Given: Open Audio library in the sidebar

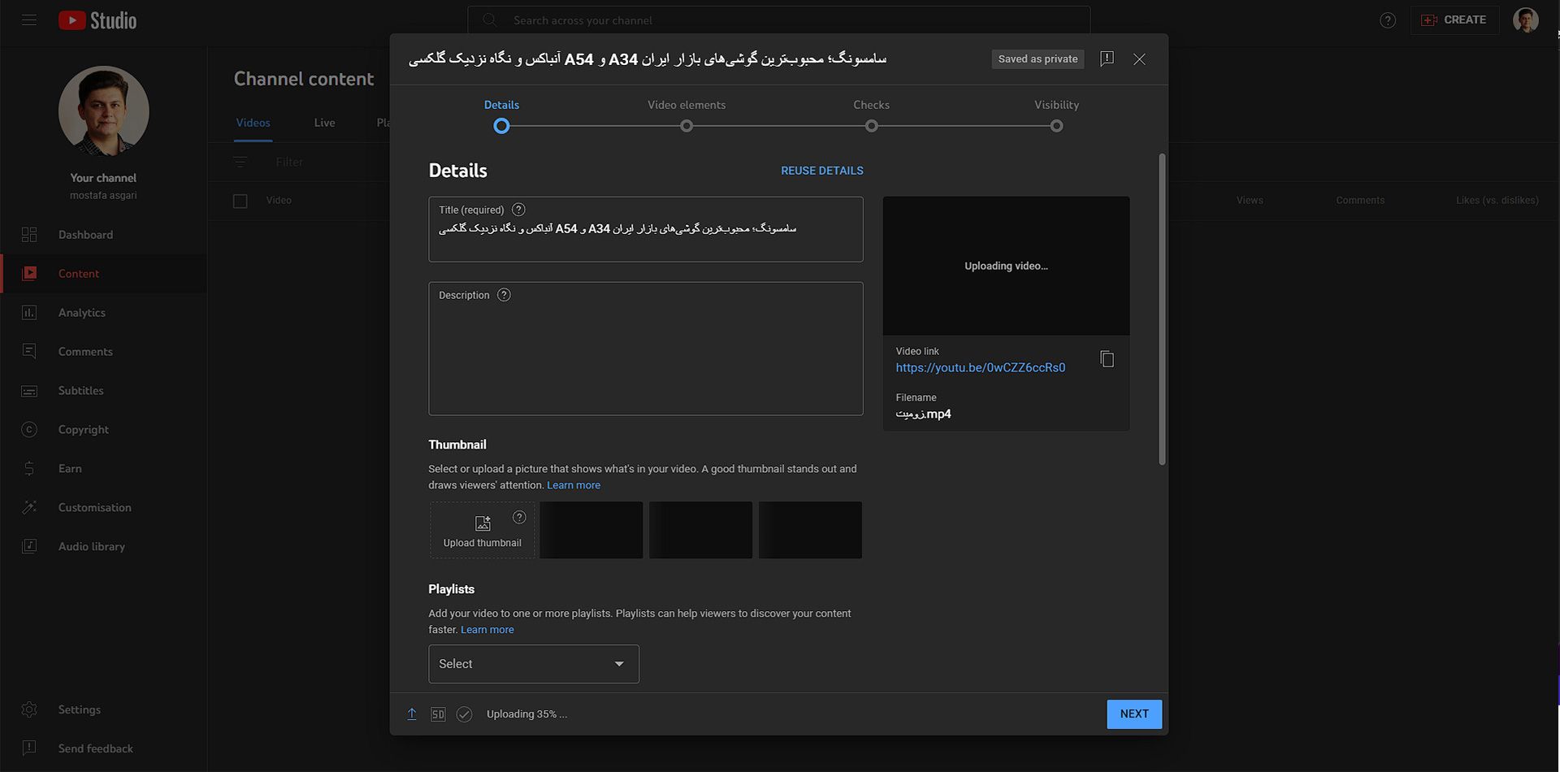Looking at the screenshot, I should coord(103,547).
